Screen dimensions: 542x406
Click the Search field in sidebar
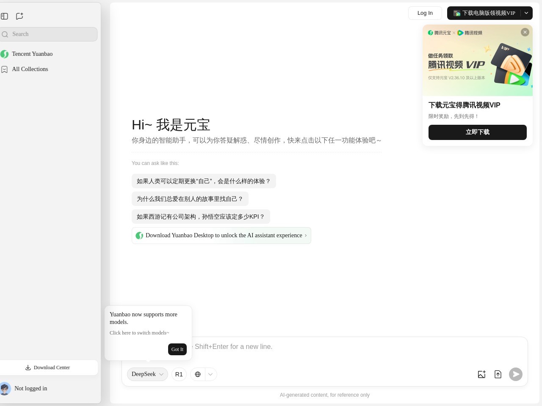point(51,34)
